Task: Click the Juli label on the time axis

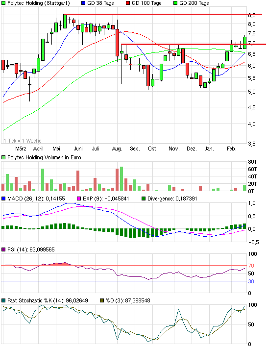Action: tap(96, 149)
